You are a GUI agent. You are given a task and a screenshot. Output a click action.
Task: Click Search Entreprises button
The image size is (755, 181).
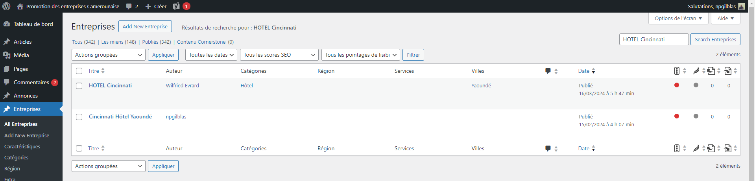pos(715,39)
